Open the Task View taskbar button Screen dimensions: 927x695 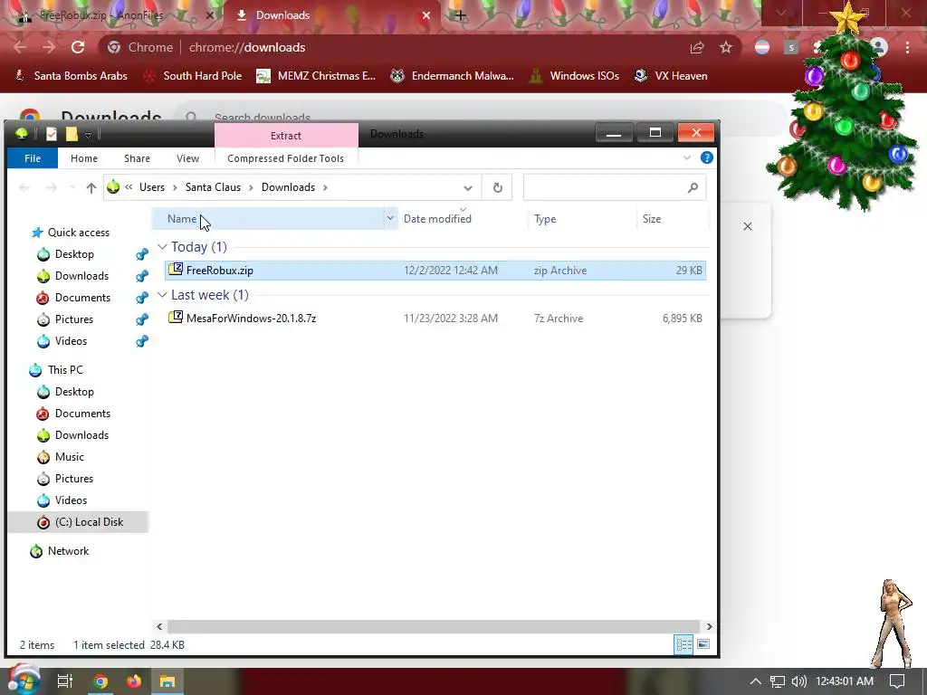point(65,681)
